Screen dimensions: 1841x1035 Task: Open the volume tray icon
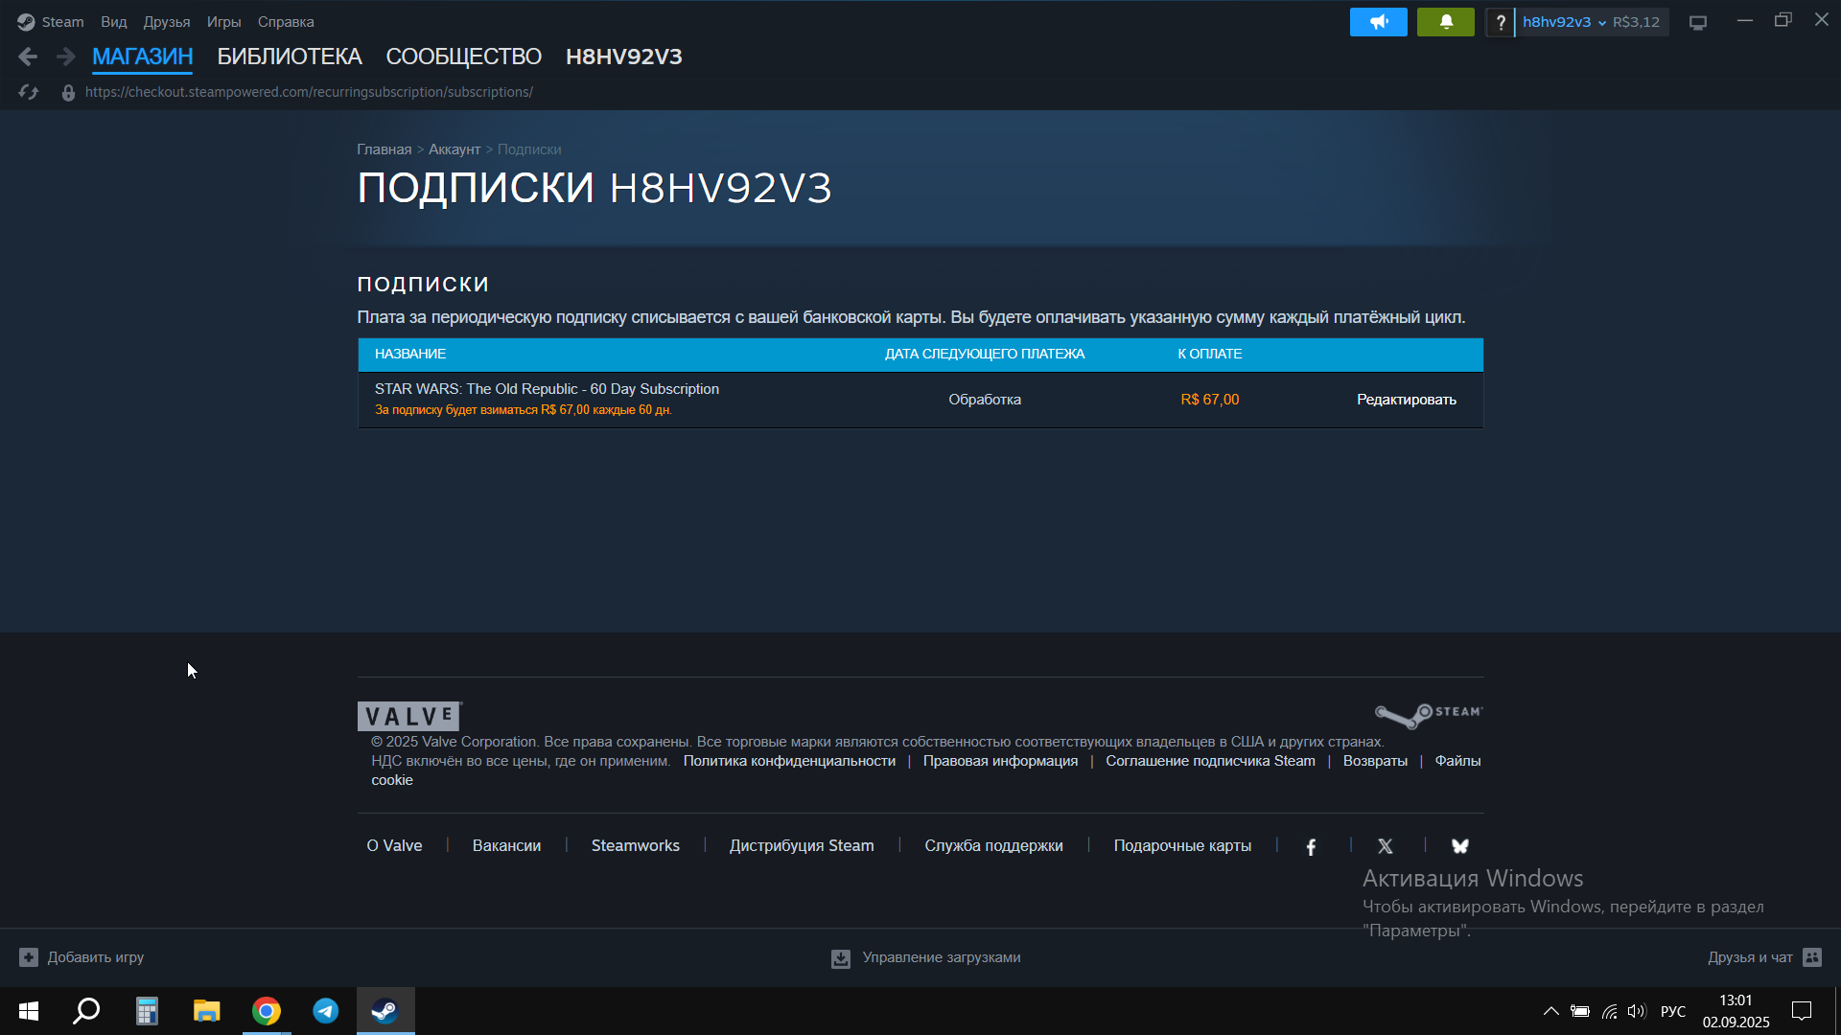(1637, 1011)
